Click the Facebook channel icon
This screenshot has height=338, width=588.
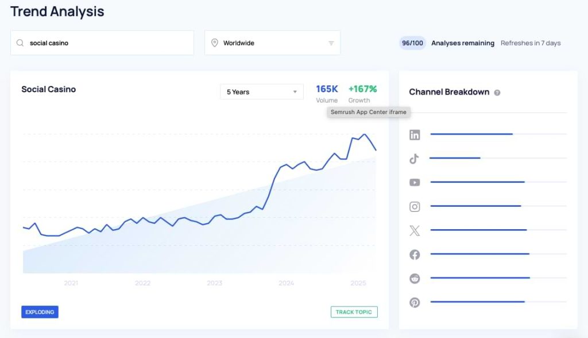tap(415, 255)
